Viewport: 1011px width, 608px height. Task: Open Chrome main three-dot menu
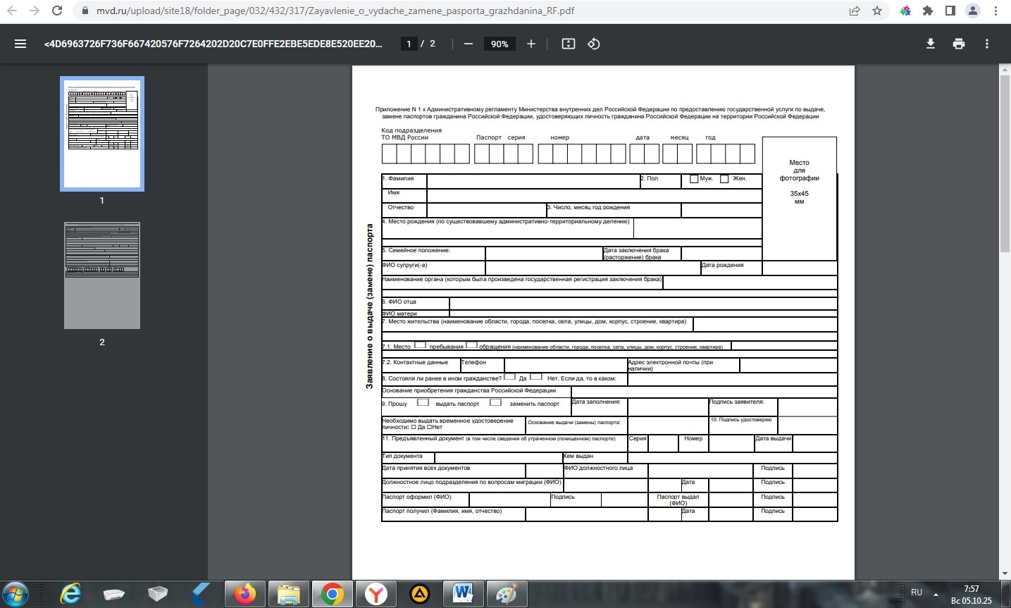tap(996, 11)
